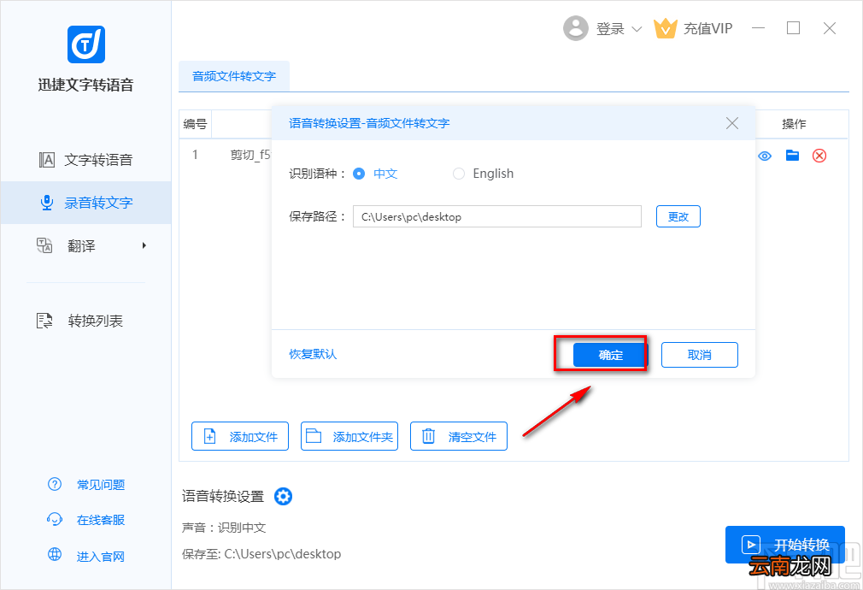This screenshot has width=863, height=590.
Task: Minimize the application window
Action: pyautogui.click(x=759, y=28)
